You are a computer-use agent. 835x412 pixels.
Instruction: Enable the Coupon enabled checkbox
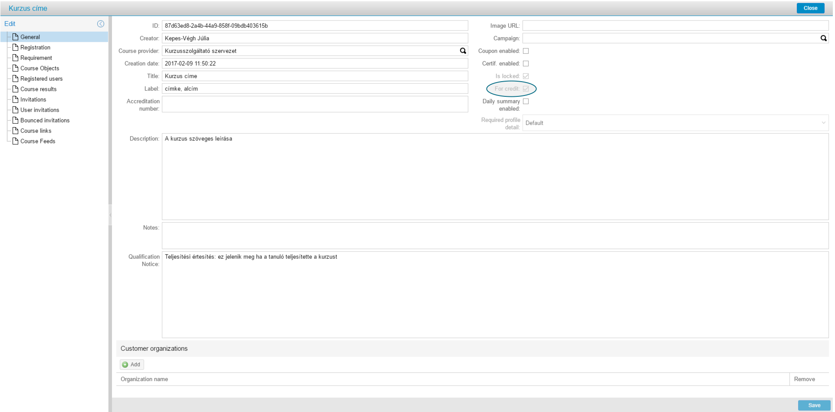click(x=526, y=51)
